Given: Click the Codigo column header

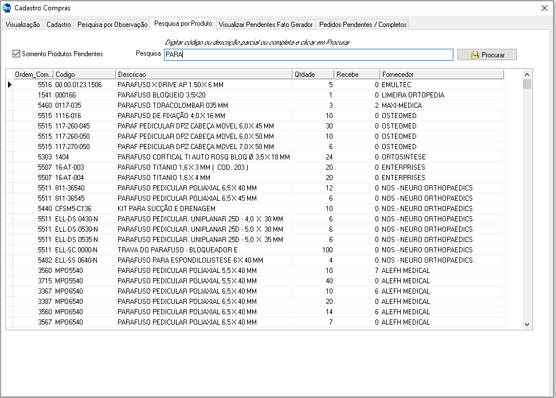Looking at the screenshot, I should pos(84,75).
